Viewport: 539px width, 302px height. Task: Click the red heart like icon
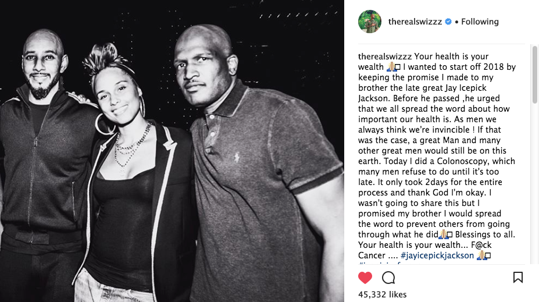pos(365,278)
